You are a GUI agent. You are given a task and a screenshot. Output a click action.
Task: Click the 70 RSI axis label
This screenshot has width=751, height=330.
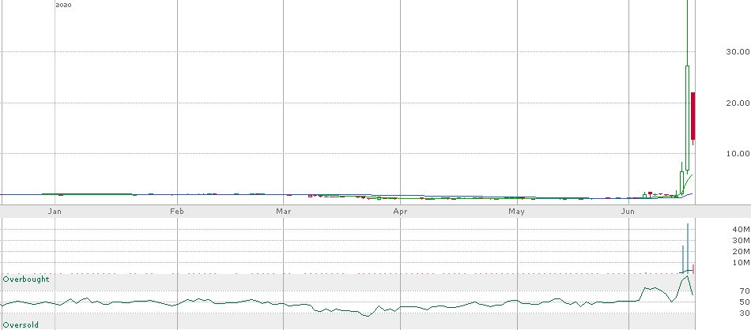click(745, 291)
